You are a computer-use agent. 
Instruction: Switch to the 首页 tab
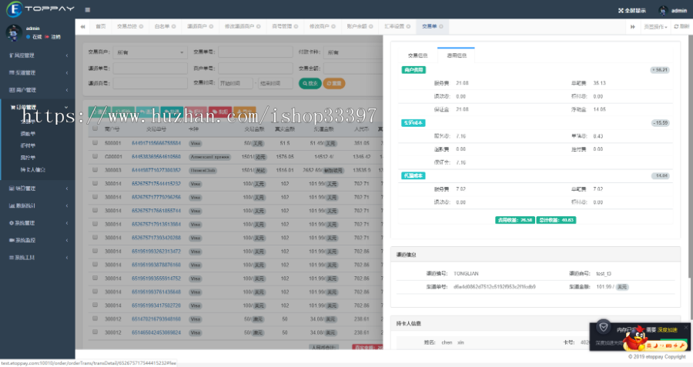click(x=101, y=26)
